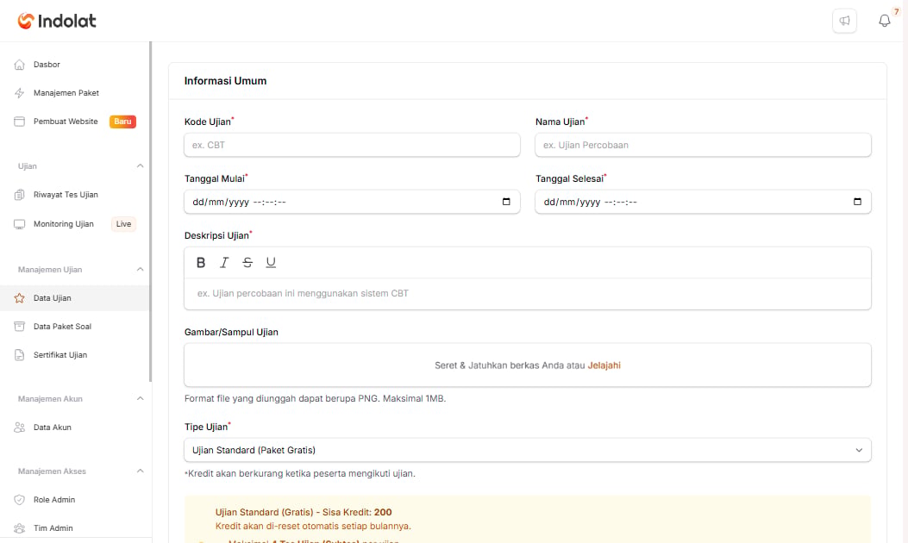Toggle italic formatting in Deskripsi Ujian
908x543 pixels.
224,263
